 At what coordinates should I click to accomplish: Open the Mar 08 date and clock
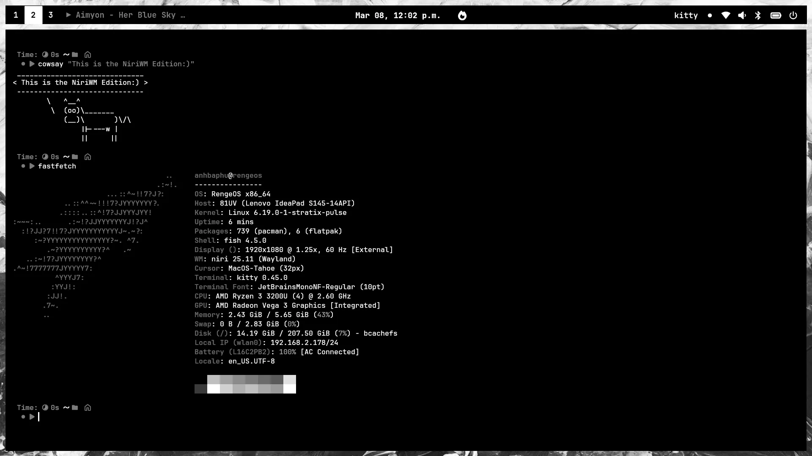click(x=398, y=16)
